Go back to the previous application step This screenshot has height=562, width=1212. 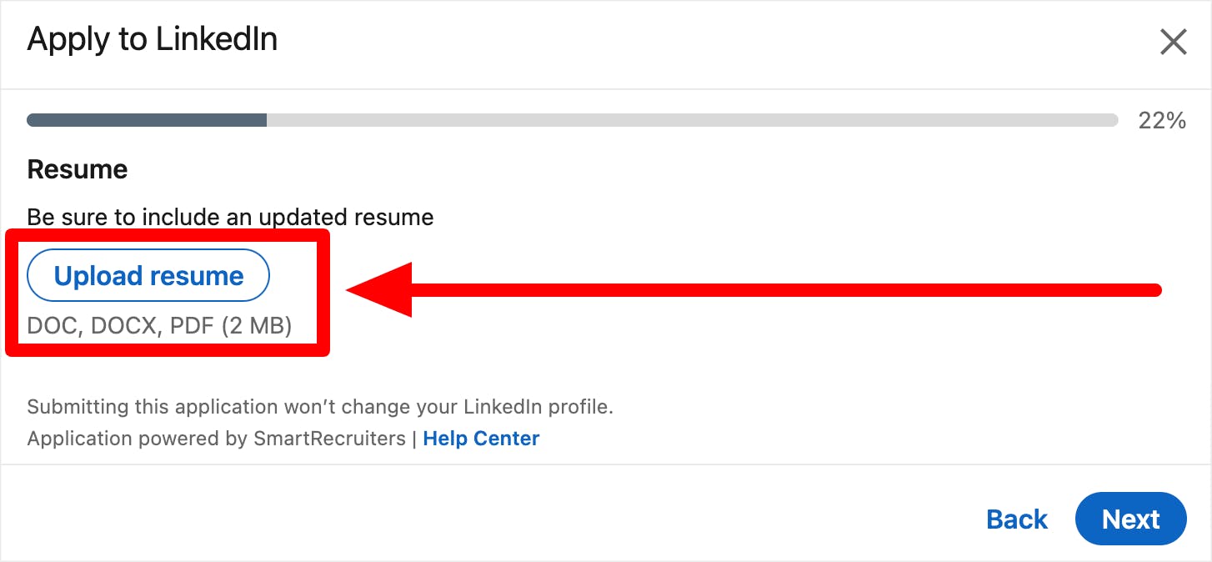tap(1017, 519)
